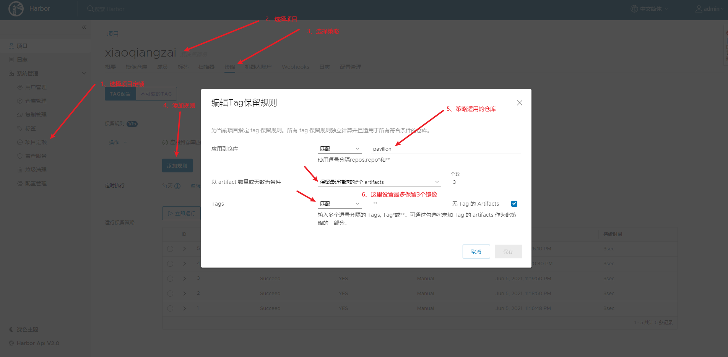
Task: Click the Harbor Api V2.0 icon
Action: click(11, 343)
